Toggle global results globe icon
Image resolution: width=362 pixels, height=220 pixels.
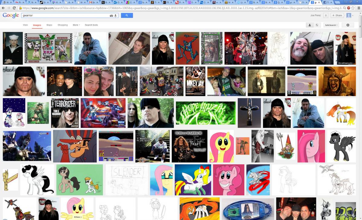(317, 25)
